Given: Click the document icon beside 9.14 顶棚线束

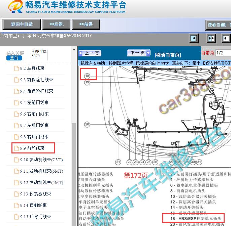Looking at the screenshot, I should (x=16, y=206).
